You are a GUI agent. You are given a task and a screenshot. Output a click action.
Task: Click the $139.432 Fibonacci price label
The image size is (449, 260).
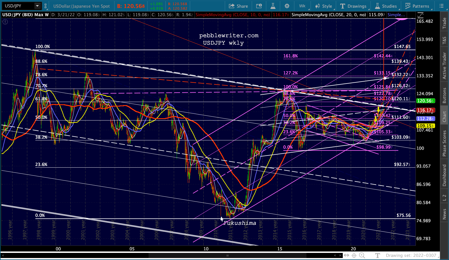tap(401, 61)
